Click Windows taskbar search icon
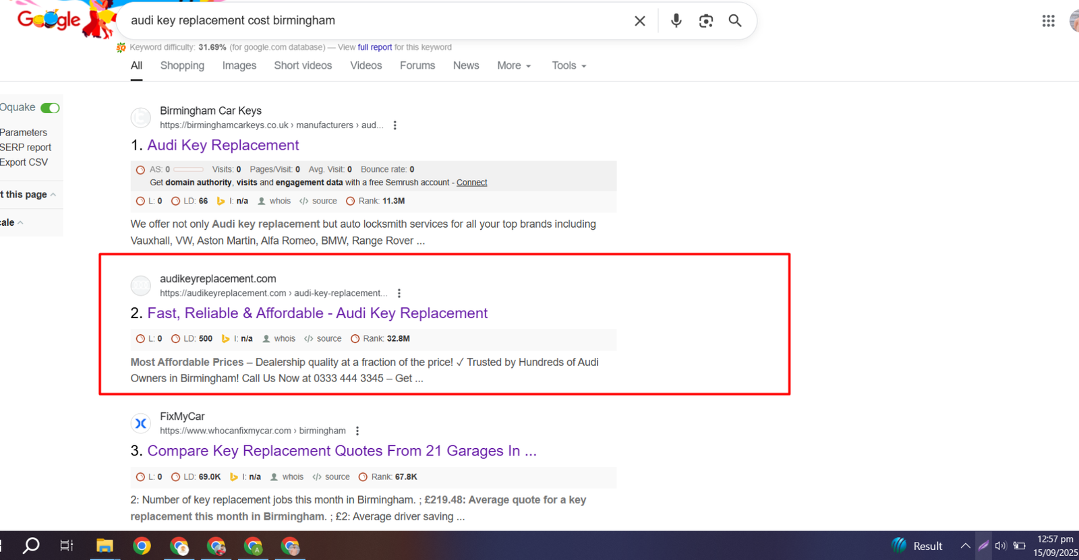 tap(31, 546)
